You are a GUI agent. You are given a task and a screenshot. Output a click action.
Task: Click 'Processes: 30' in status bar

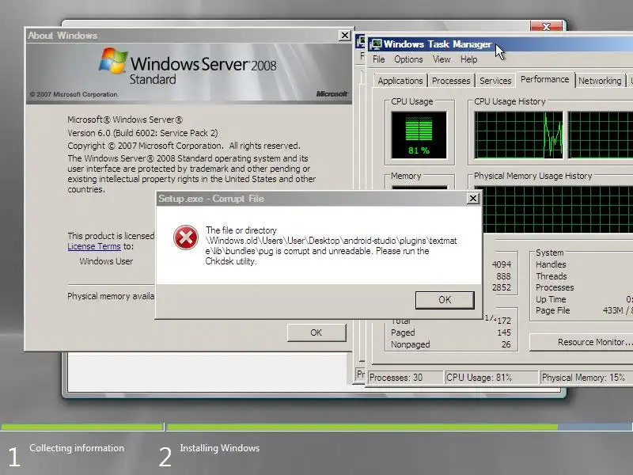[405, 378]
